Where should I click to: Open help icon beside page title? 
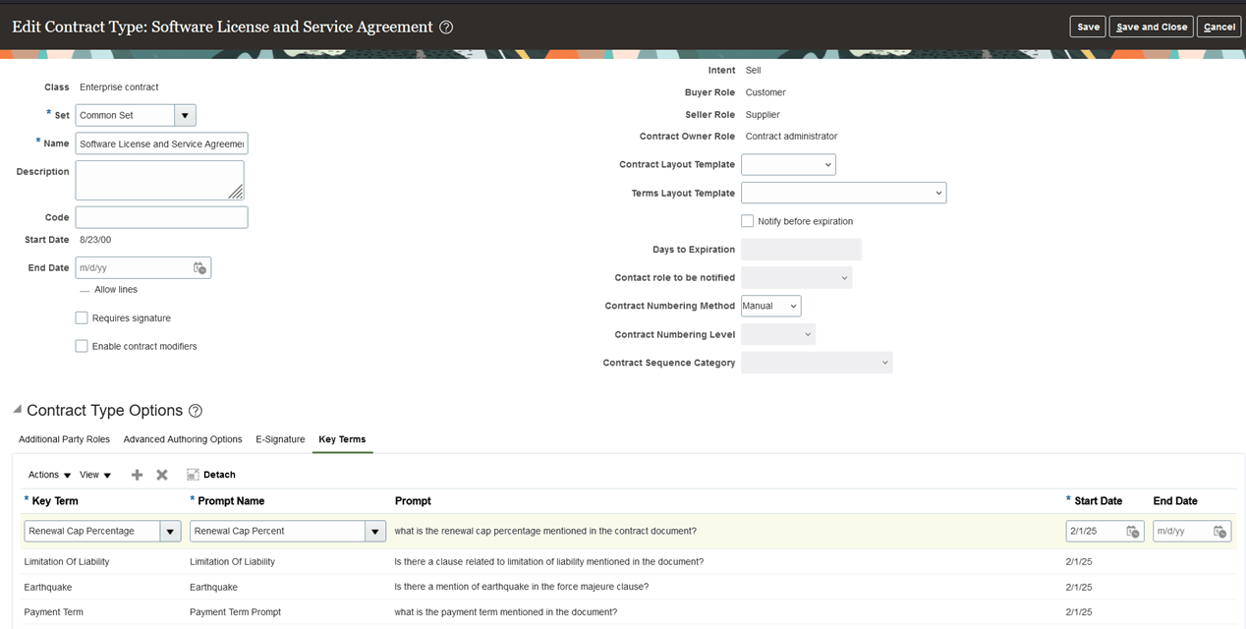[446, 28]
